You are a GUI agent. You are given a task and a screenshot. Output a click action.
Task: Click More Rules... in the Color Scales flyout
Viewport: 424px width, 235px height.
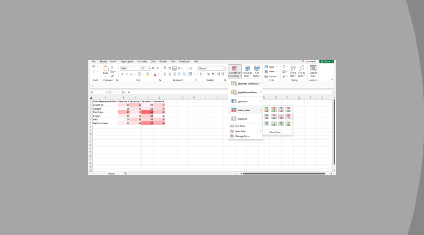tap(276, 132)
